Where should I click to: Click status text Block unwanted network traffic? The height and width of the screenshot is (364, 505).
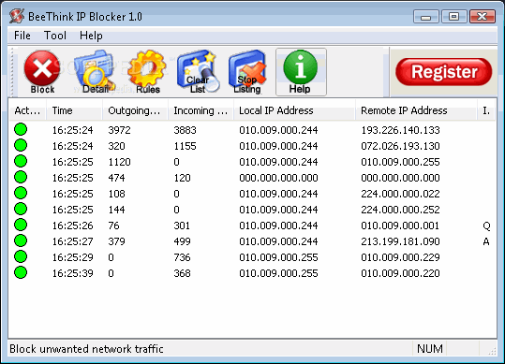click(x=86, y=349)
